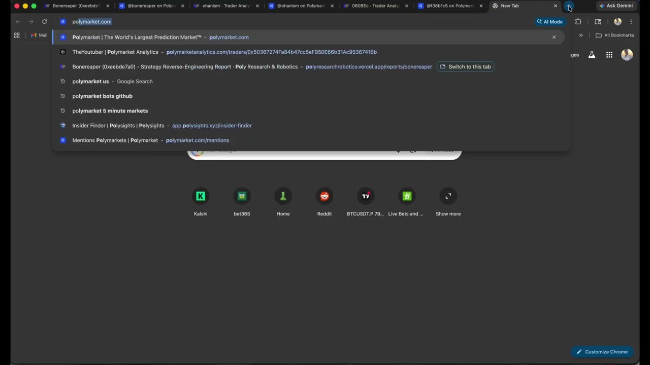Viewport: 650px width, 365px height.
Task: Switch to the 080BEc - Trader Analytics tab
Action: click(x=375, y=6)
